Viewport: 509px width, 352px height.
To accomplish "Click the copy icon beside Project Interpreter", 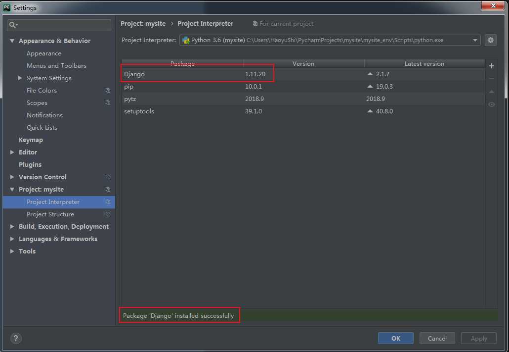I will (108, 201).
